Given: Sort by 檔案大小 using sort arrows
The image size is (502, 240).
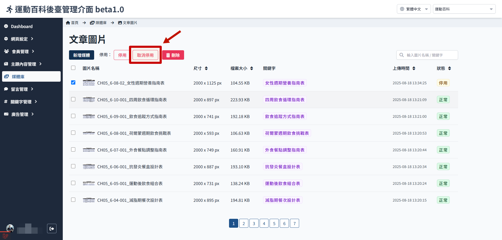Looking at the screenshot, I should pyautogui.click(x=252, y=68).
